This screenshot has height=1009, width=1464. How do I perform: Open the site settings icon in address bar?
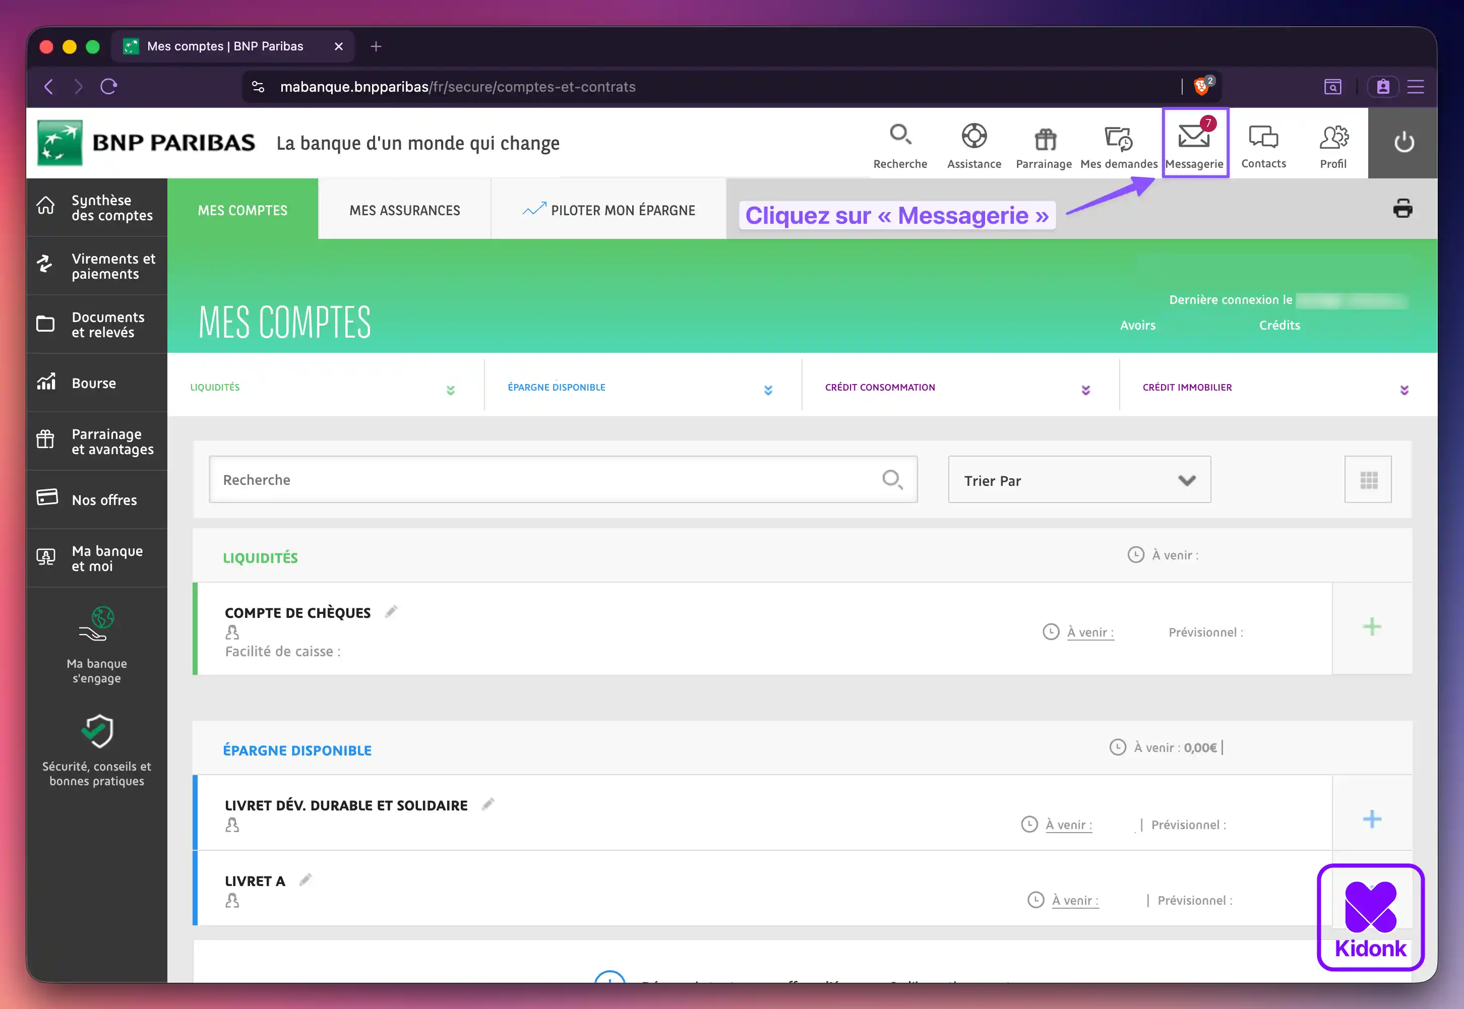click(258, 87)
